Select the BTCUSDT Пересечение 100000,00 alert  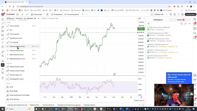pyautogui.click(x=169, y=28)
